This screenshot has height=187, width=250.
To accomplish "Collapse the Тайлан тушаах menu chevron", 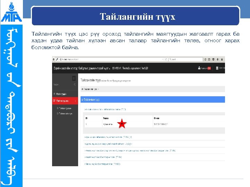I will pyautogui.click(x=75, y=101).
